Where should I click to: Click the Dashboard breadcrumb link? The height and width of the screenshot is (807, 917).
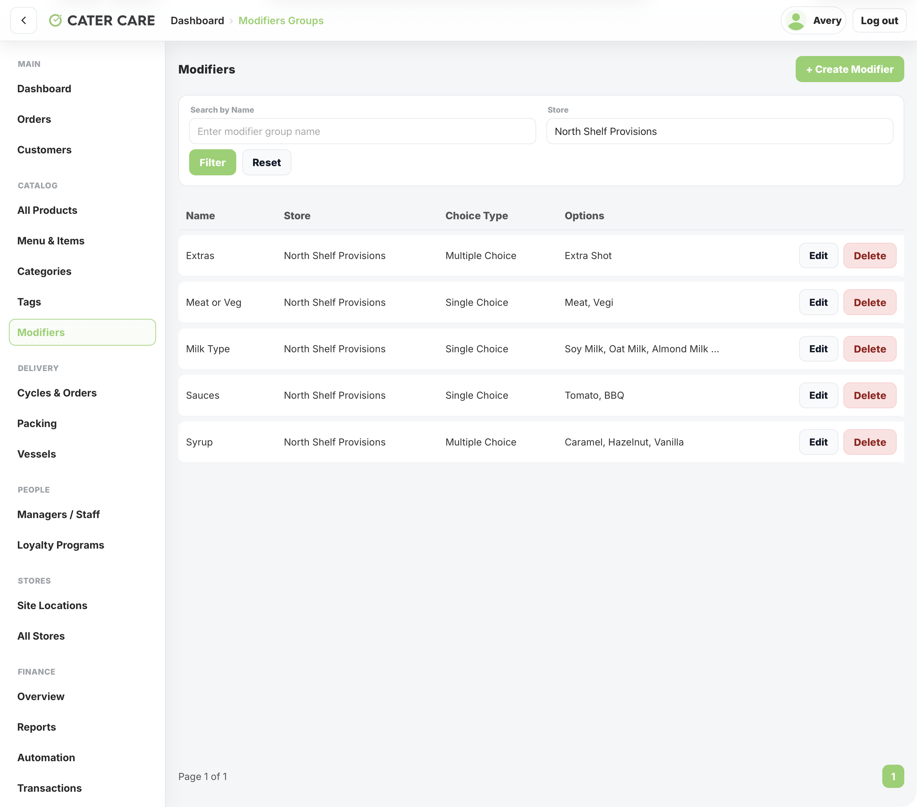click(197, 21)
